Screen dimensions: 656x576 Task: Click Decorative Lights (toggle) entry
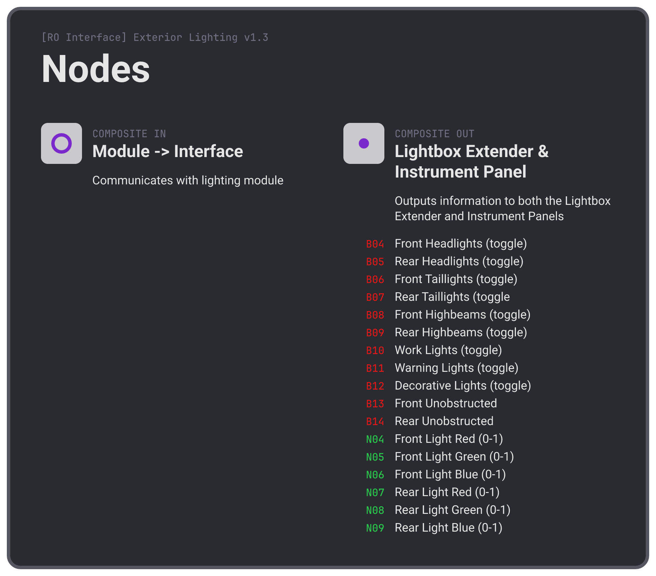tap(463, 386)
